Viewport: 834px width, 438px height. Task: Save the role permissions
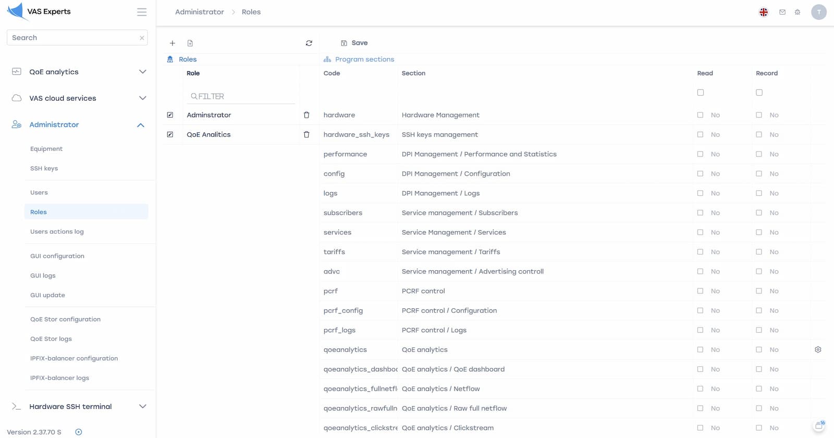354,43
